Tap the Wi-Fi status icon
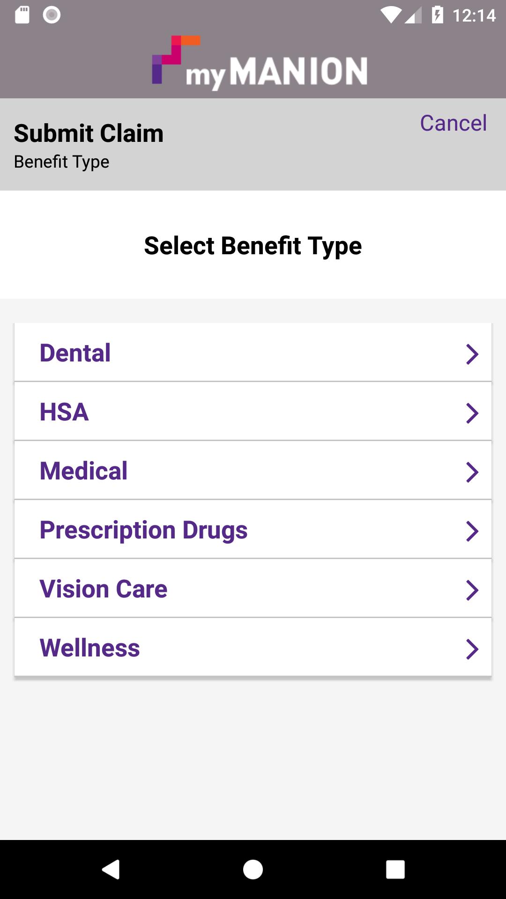 (390, 15)
